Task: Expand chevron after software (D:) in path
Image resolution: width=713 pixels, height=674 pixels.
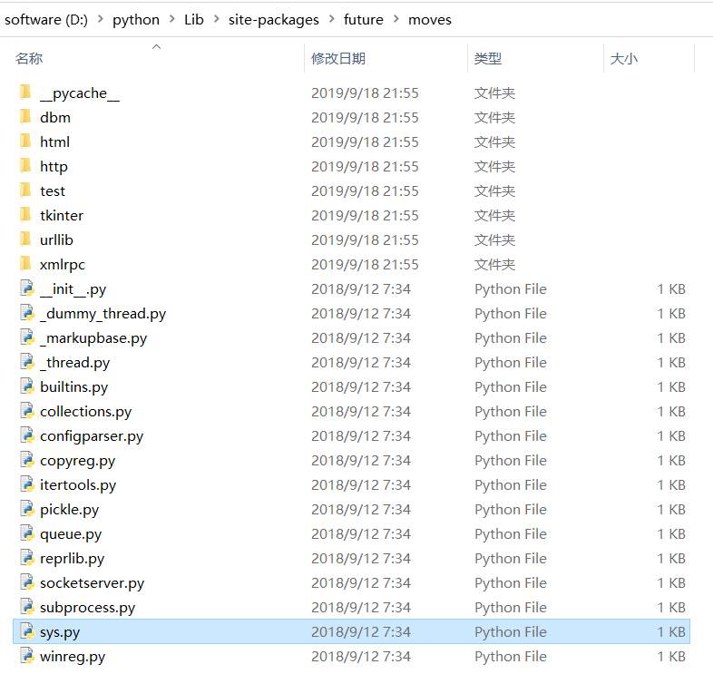Action: (100, 19)
